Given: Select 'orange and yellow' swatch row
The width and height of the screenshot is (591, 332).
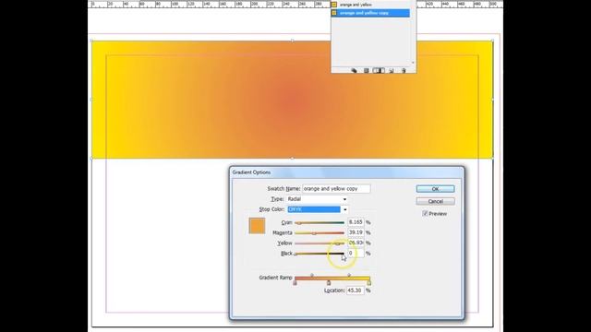Looking at the screenshot, I should pos(370,5).
